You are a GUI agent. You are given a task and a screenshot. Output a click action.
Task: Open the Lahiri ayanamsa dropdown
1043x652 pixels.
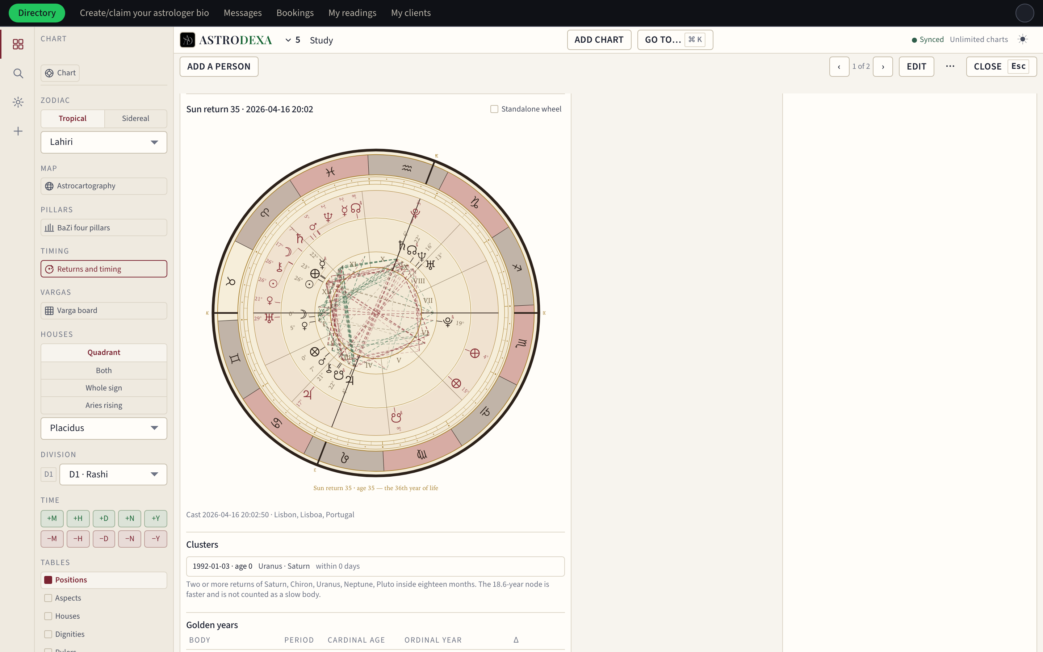coord(104,142)
